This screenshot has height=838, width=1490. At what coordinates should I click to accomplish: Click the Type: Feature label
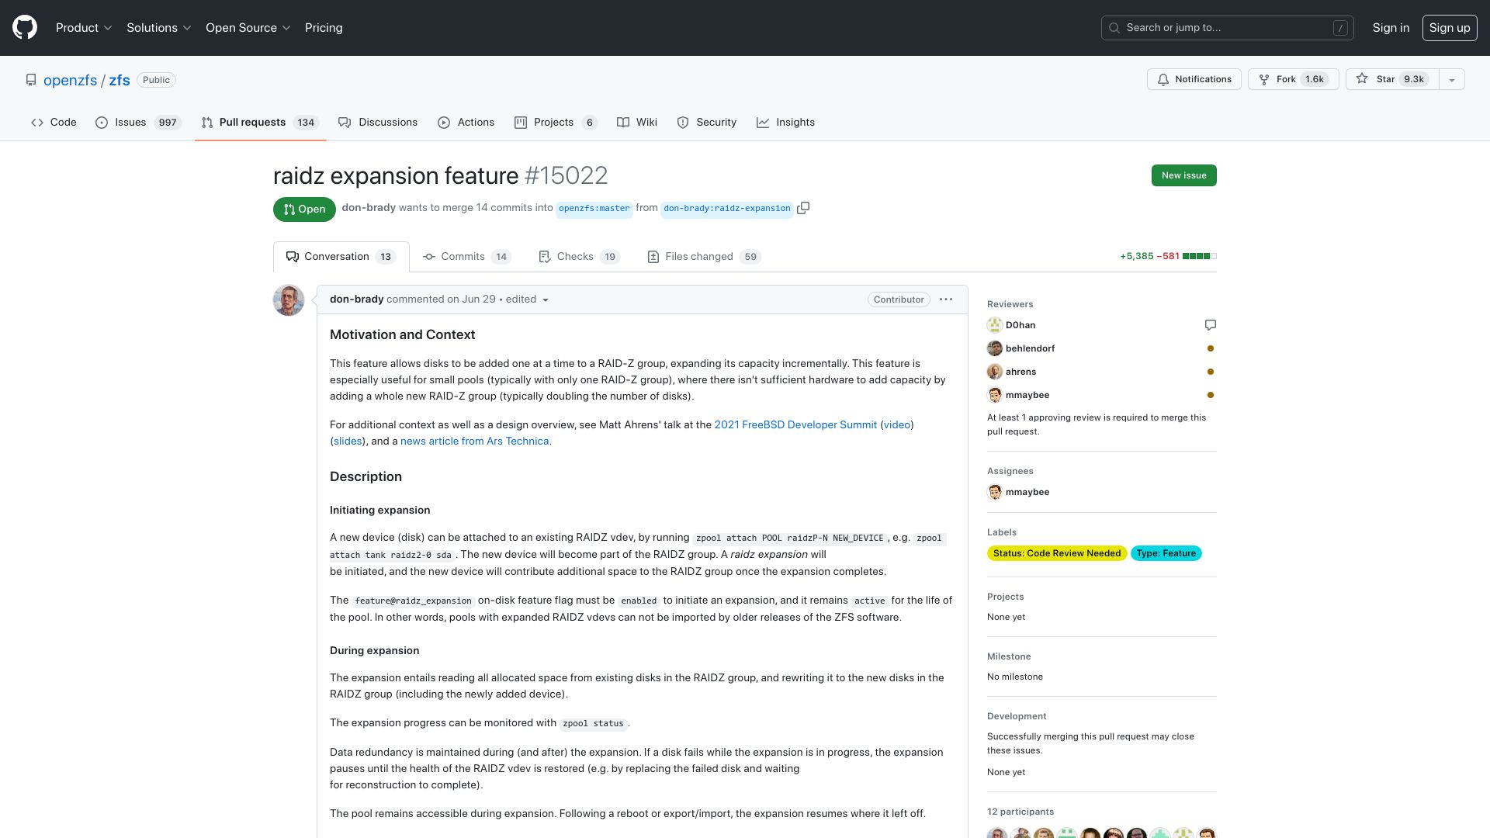click(1166, 553)
